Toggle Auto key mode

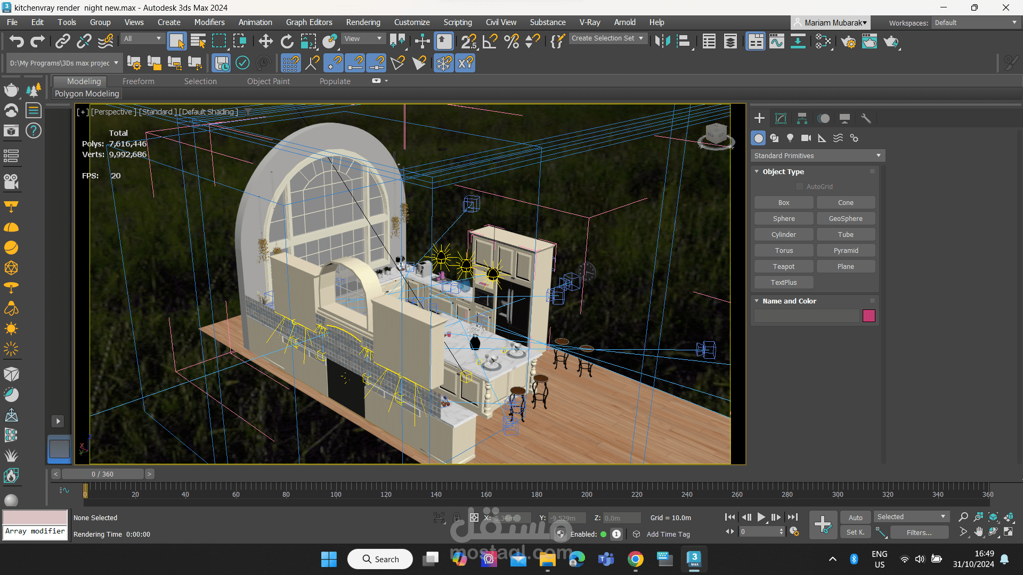click(855, 517)
